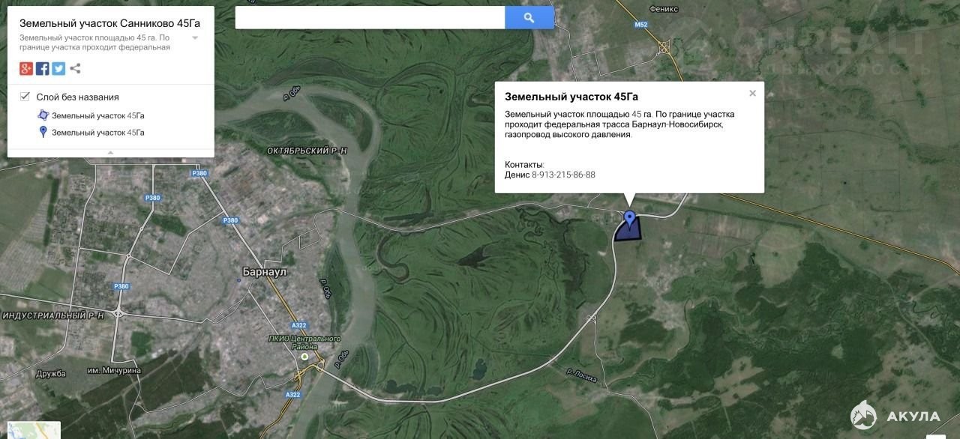Share map on Google Plus
This screenshot has width=960, height=439.
26,69
